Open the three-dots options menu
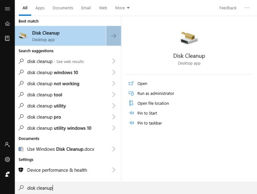Screen dimensions: 257x194 (x=247, y=8)
